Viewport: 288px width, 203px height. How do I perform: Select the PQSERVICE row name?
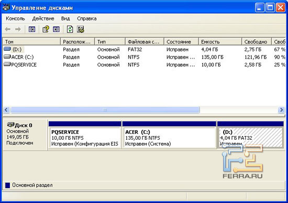24,64
